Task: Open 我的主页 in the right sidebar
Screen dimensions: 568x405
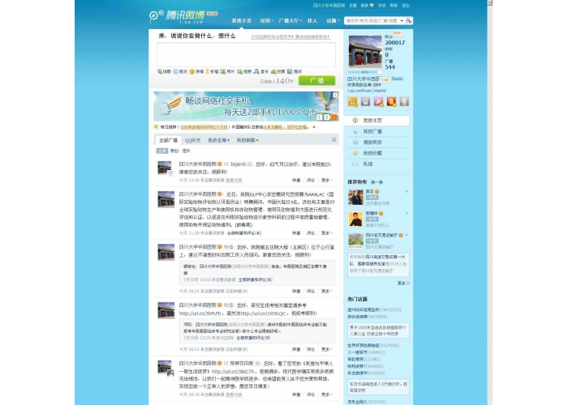Action: [377, 121]
